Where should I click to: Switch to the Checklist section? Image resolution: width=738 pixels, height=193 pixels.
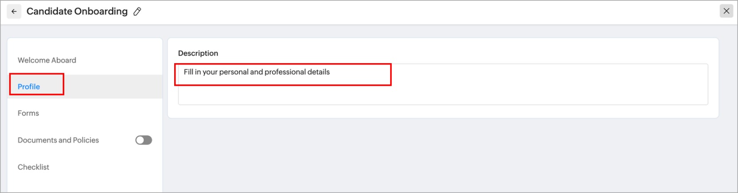(33, 167)
